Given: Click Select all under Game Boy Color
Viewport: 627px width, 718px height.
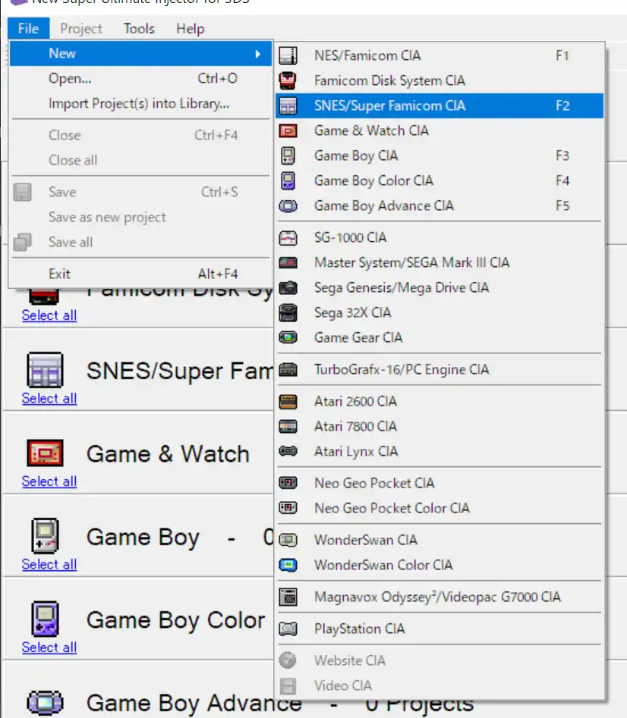Looking at the screenshot, I should click(49, 647).
